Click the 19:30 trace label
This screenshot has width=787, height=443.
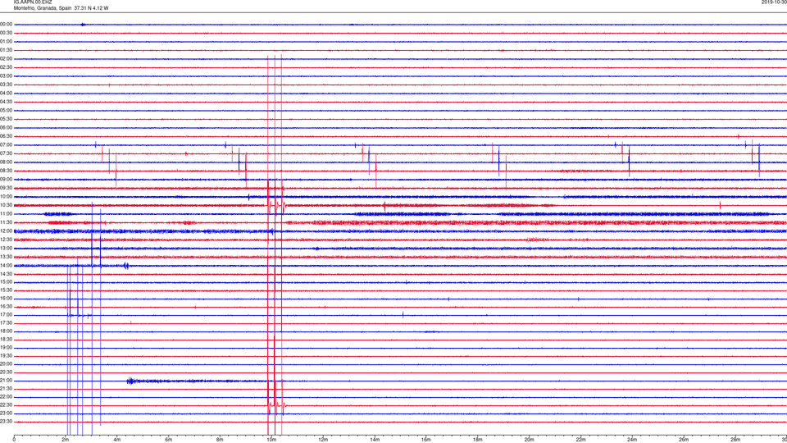pyautogui.click(x=6, y=356)
